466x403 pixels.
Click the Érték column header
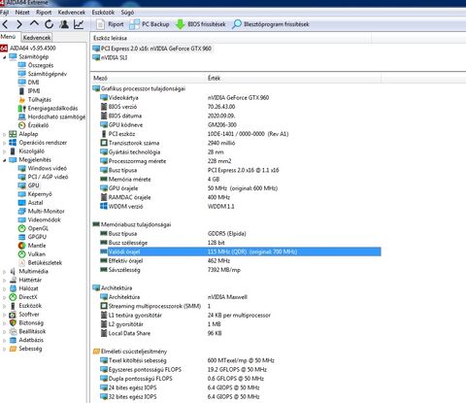click(214, 78)
